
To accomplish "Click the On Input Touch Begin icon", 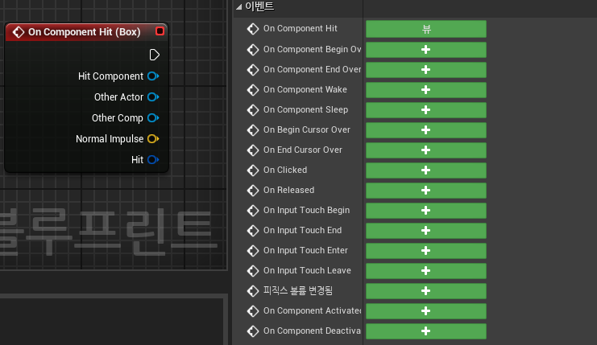I will [x=253, y=211].
